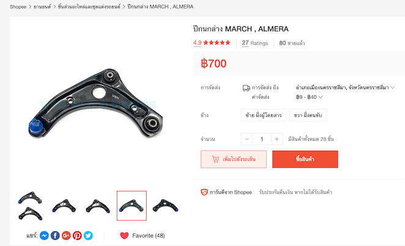Share product on Facebook
Viewport: 405px width, 246px height.
click(x=55, y=236)
